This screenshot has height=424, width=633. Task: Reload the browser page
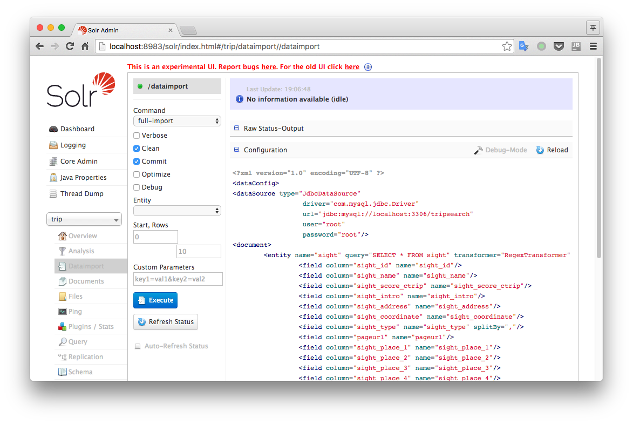pos(70,46)
